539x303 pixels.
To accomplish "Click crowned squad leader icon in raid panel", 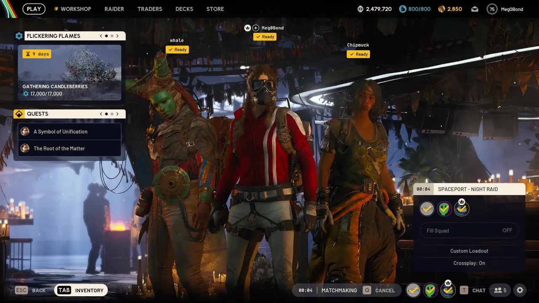I will (462, 208).
